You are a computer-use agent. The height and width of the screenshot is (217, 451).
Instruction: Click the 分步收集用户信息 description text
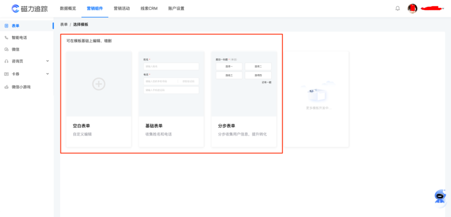(x=242, y=134)
